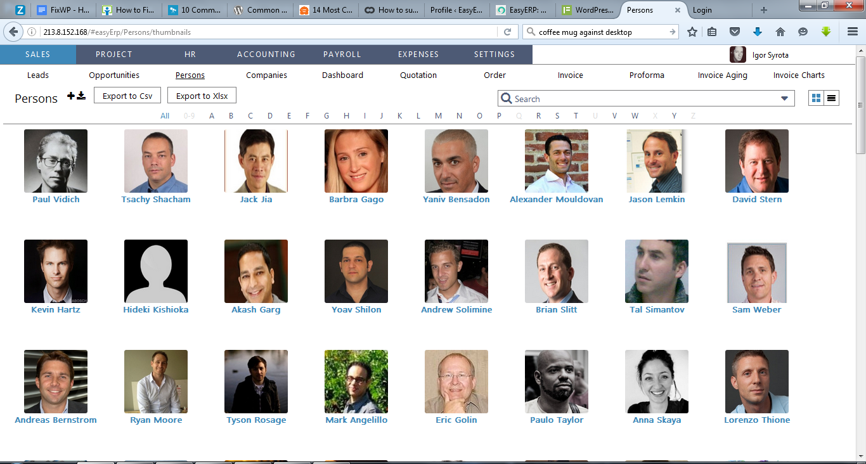Viewport: 866px width, 464px height.
Task: Open a new browser tab
Action: pos(763,10)
